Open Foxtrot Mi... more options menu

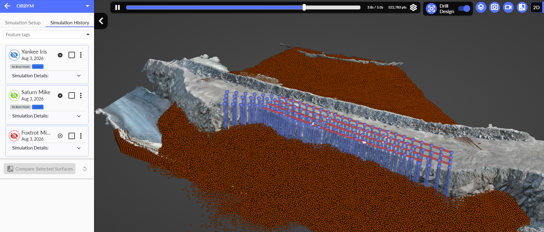click(81, 136)
